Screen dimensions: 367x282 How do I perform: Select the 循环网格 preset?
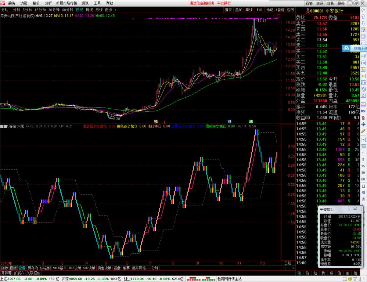point(139,268)
